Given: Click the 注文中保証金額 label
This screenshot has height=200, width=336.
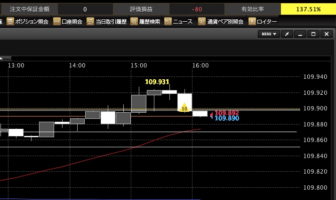Looking at the screenshot, I should (30, 9).
